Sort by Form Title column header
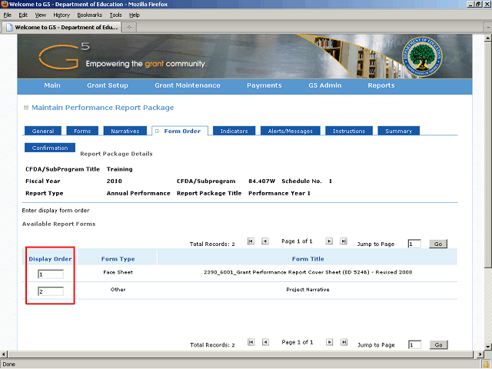The height and width of the screenshot is (369, 492). tap(307, 259)
